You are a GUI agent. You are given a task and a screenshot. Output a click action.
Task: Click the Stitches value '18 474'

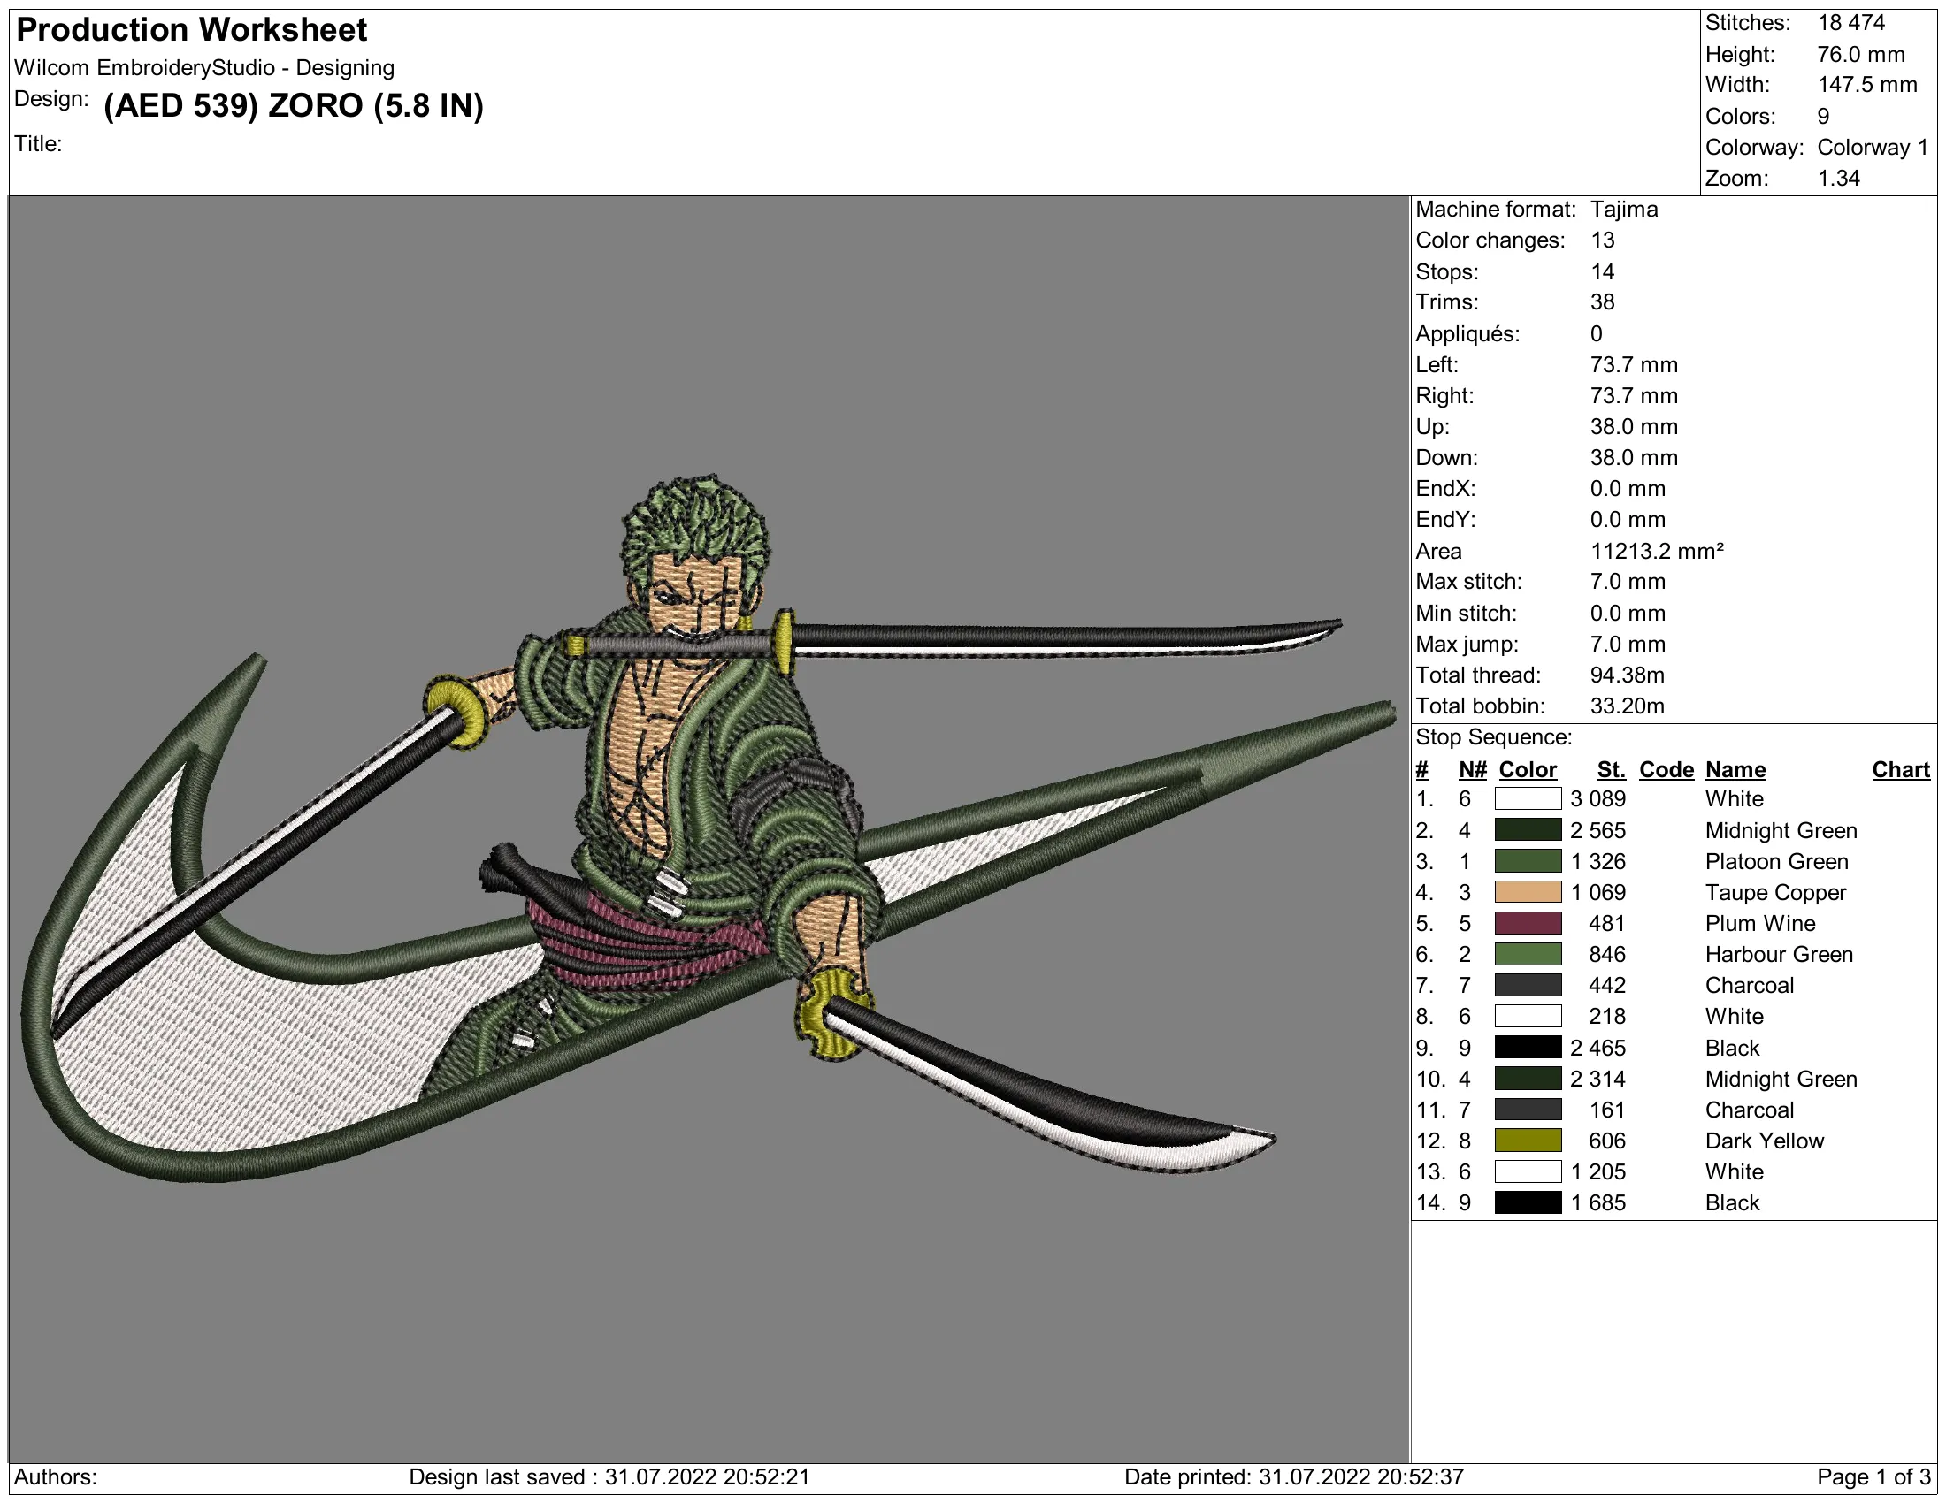coord(1850,23)
